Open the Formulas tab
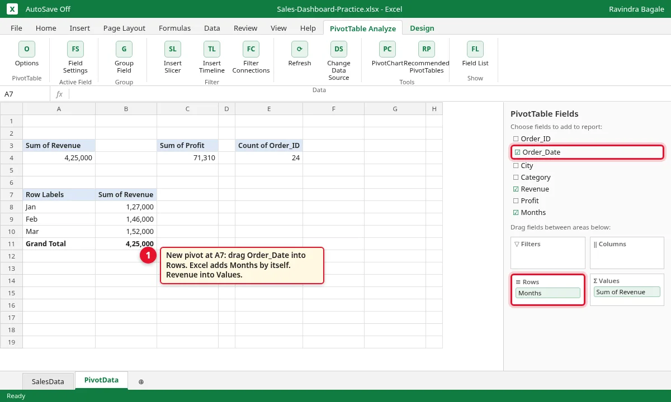671x402 pixels. [174, 28]
